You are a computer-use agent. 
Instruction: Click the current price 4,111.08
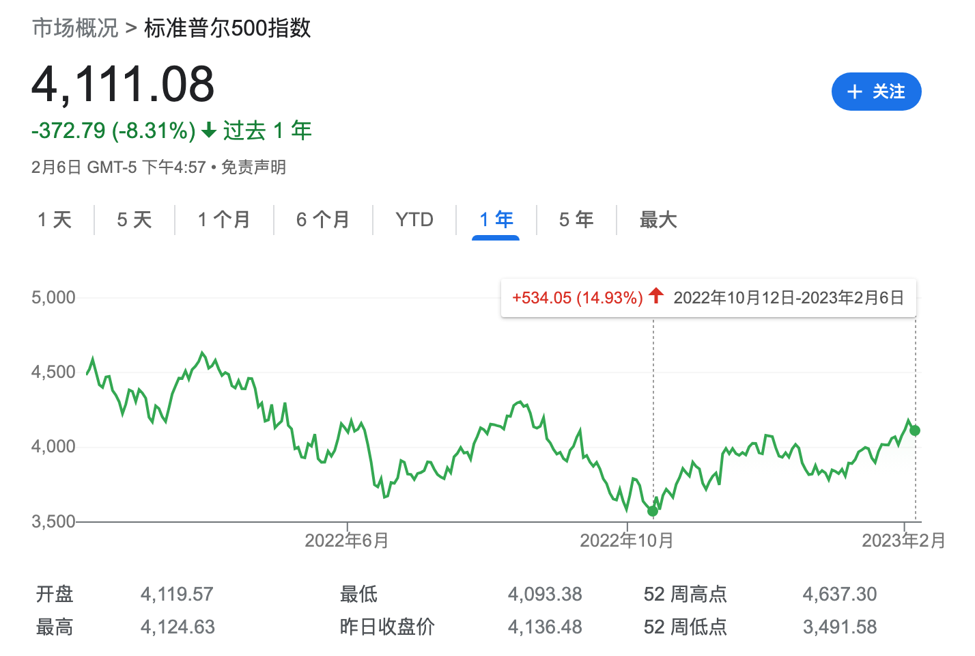tap(123, 85)
